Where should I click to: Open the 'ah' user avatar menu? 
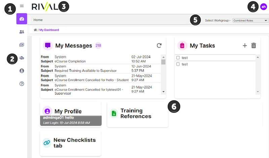tap(264, 7)
